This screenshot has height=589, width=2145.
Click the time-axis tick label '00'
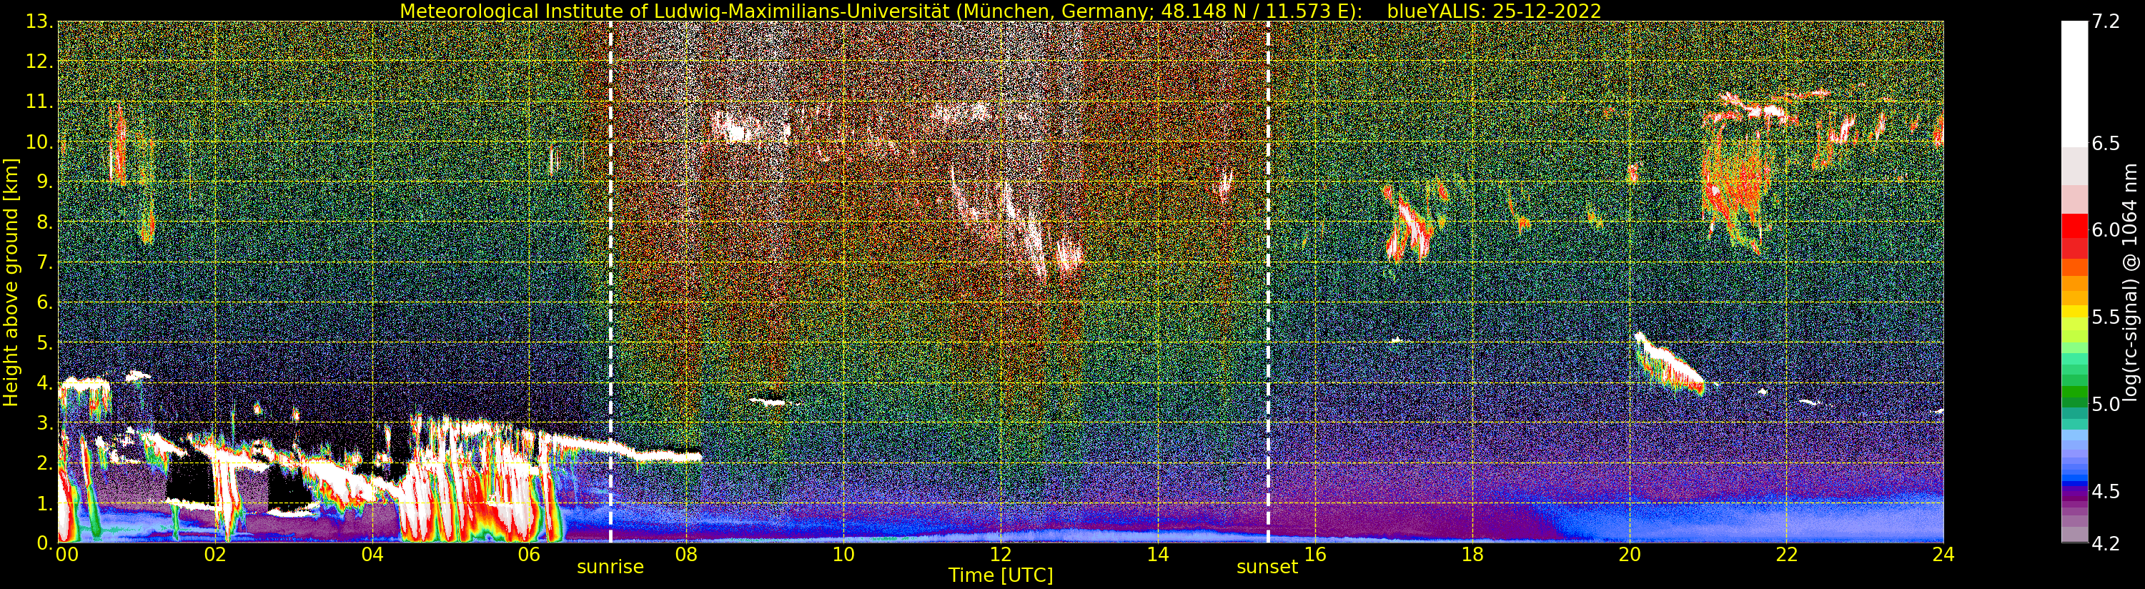point(66,554)
